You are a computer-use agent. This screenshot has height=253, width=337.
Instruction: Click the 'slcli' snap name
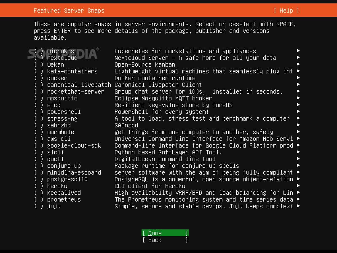[56, 152]
